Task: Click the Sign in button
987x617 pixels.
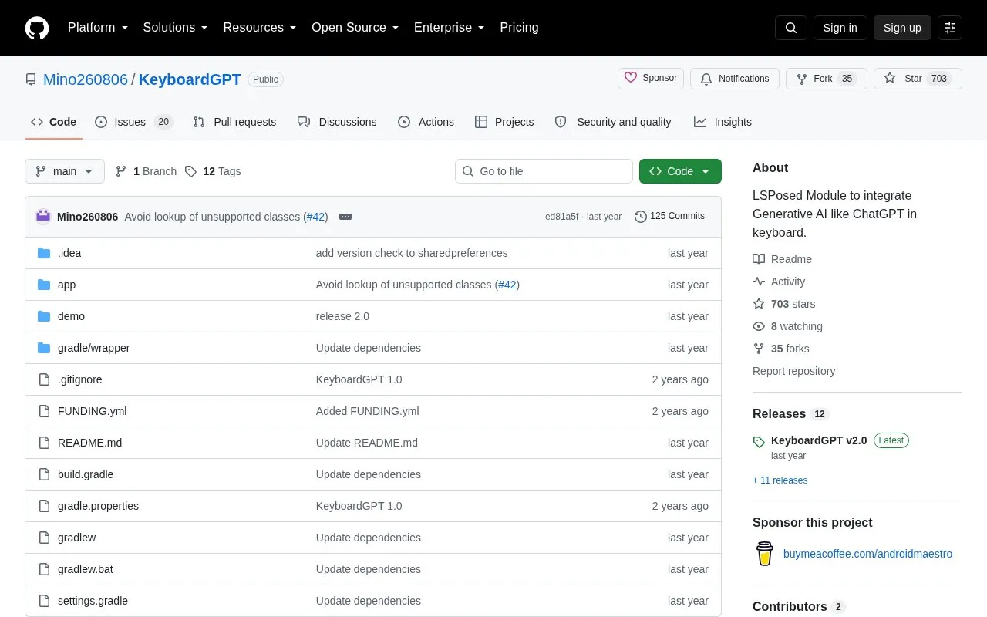Action: click(x=840, y=28)
